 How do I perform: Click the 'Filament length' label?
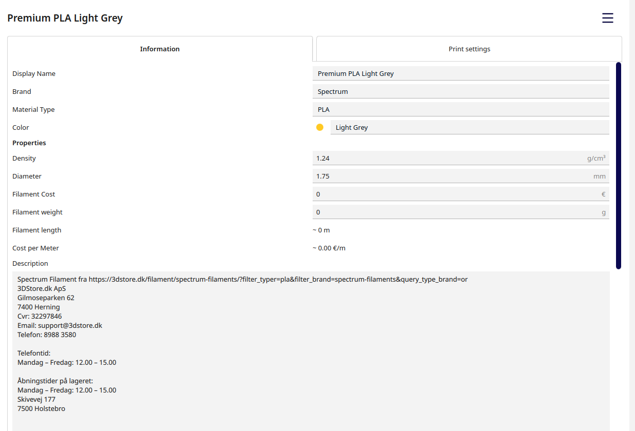pos(37,230)
